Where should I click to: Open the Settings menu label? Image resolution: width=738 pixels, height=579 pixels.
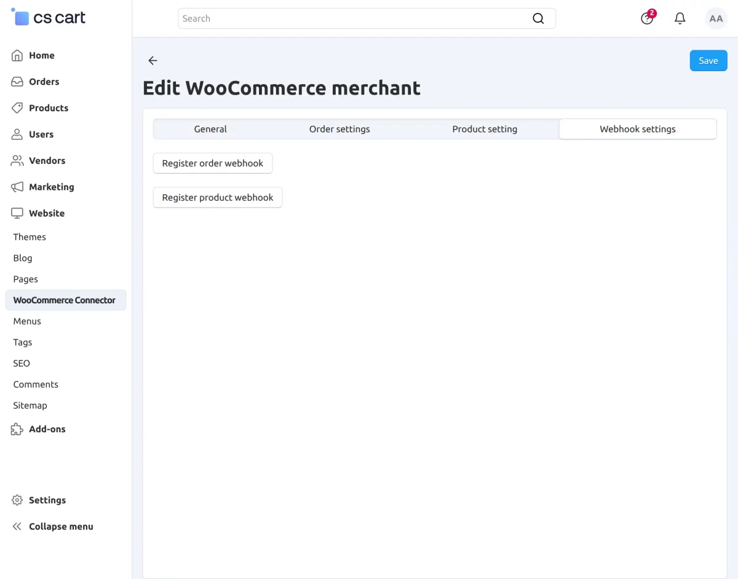(x=47, y=500)
